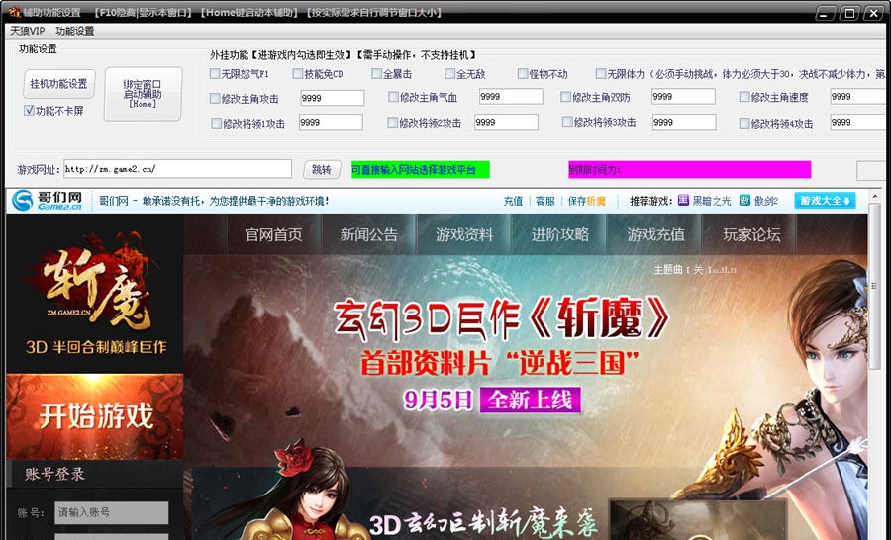891x540 pixels.
Task: Check the 无限体力 option
Action: click(x=601, y=73)
